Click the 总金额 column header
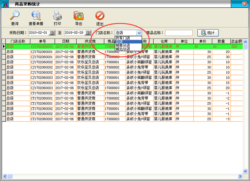 [237, 41]
